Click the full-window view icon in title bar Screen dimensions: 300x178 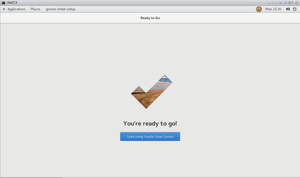tap(277, 3)
